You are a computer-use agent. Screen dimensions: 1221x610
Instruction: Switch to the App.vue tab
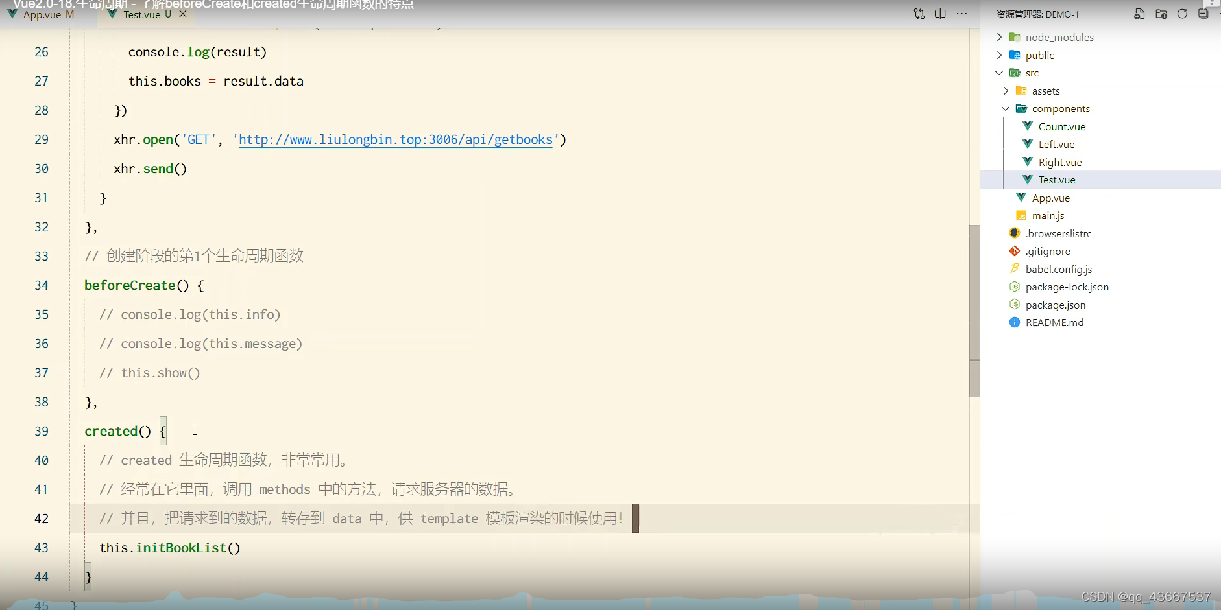pos(42,14)
